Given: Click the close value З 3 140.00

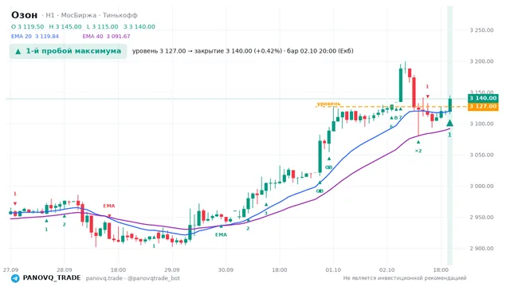Looking at the screenshot, I should pyautogui.click(x=139, y=26).
